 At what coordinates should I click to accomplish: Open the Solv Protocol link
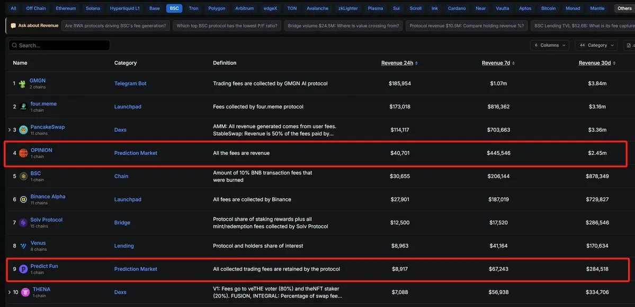pyautogui.click(x=47, y=220)
